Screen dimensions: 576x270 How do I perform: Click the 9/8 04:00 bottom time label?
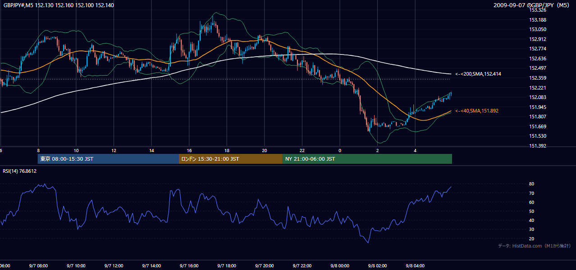416,266
